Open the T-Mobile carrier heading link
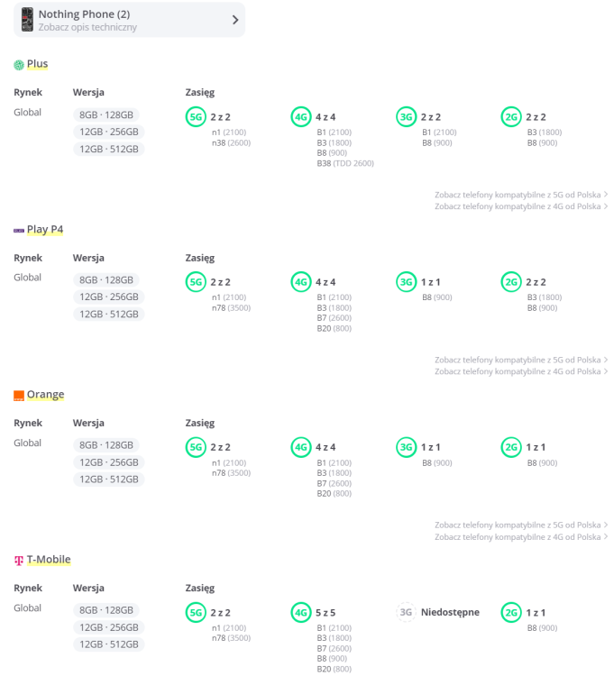This screenshot has width=614, height=676. coord(49,560)
